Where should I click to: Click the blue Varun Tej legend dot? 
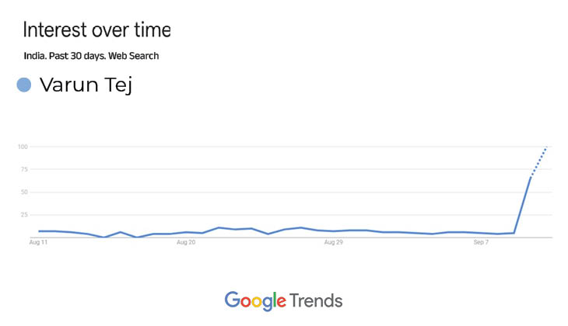tap(24, 85)
